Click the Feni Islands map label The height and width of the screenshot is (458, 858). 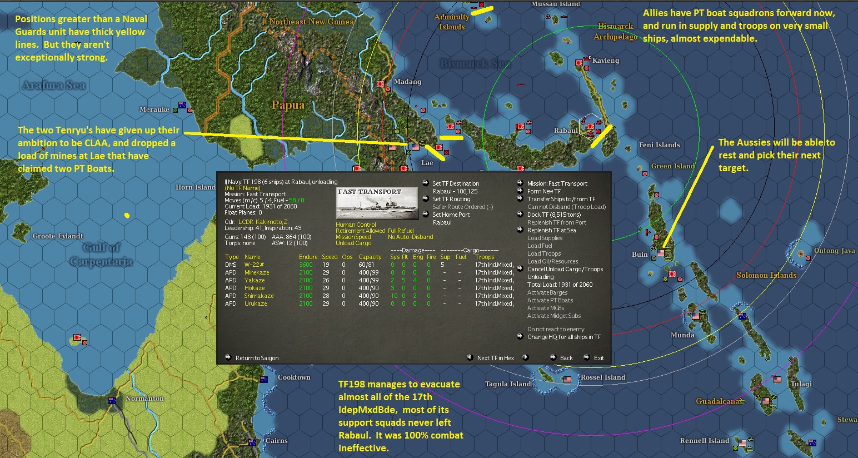coord(660,145)
